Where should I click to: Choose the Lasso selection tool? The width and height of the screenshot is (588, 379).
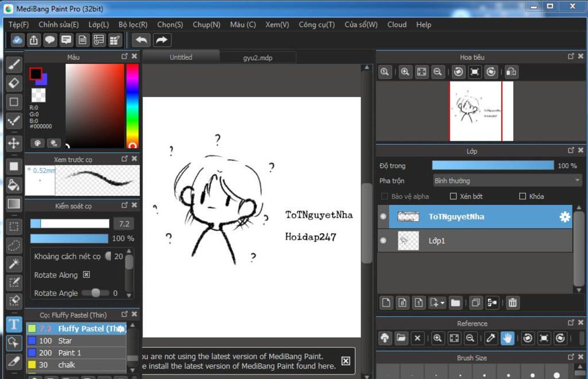[x=14, y=245]
